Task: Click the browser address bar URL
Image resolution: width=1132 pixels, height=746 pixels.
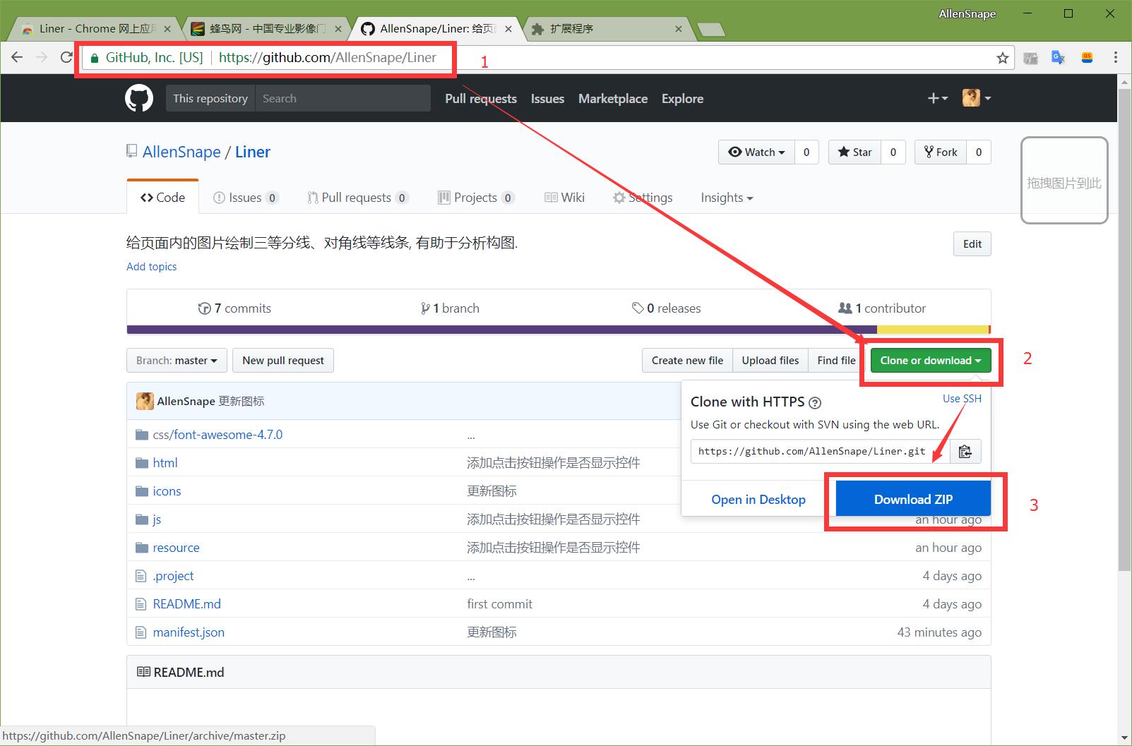Action: (x=328, y=58)
